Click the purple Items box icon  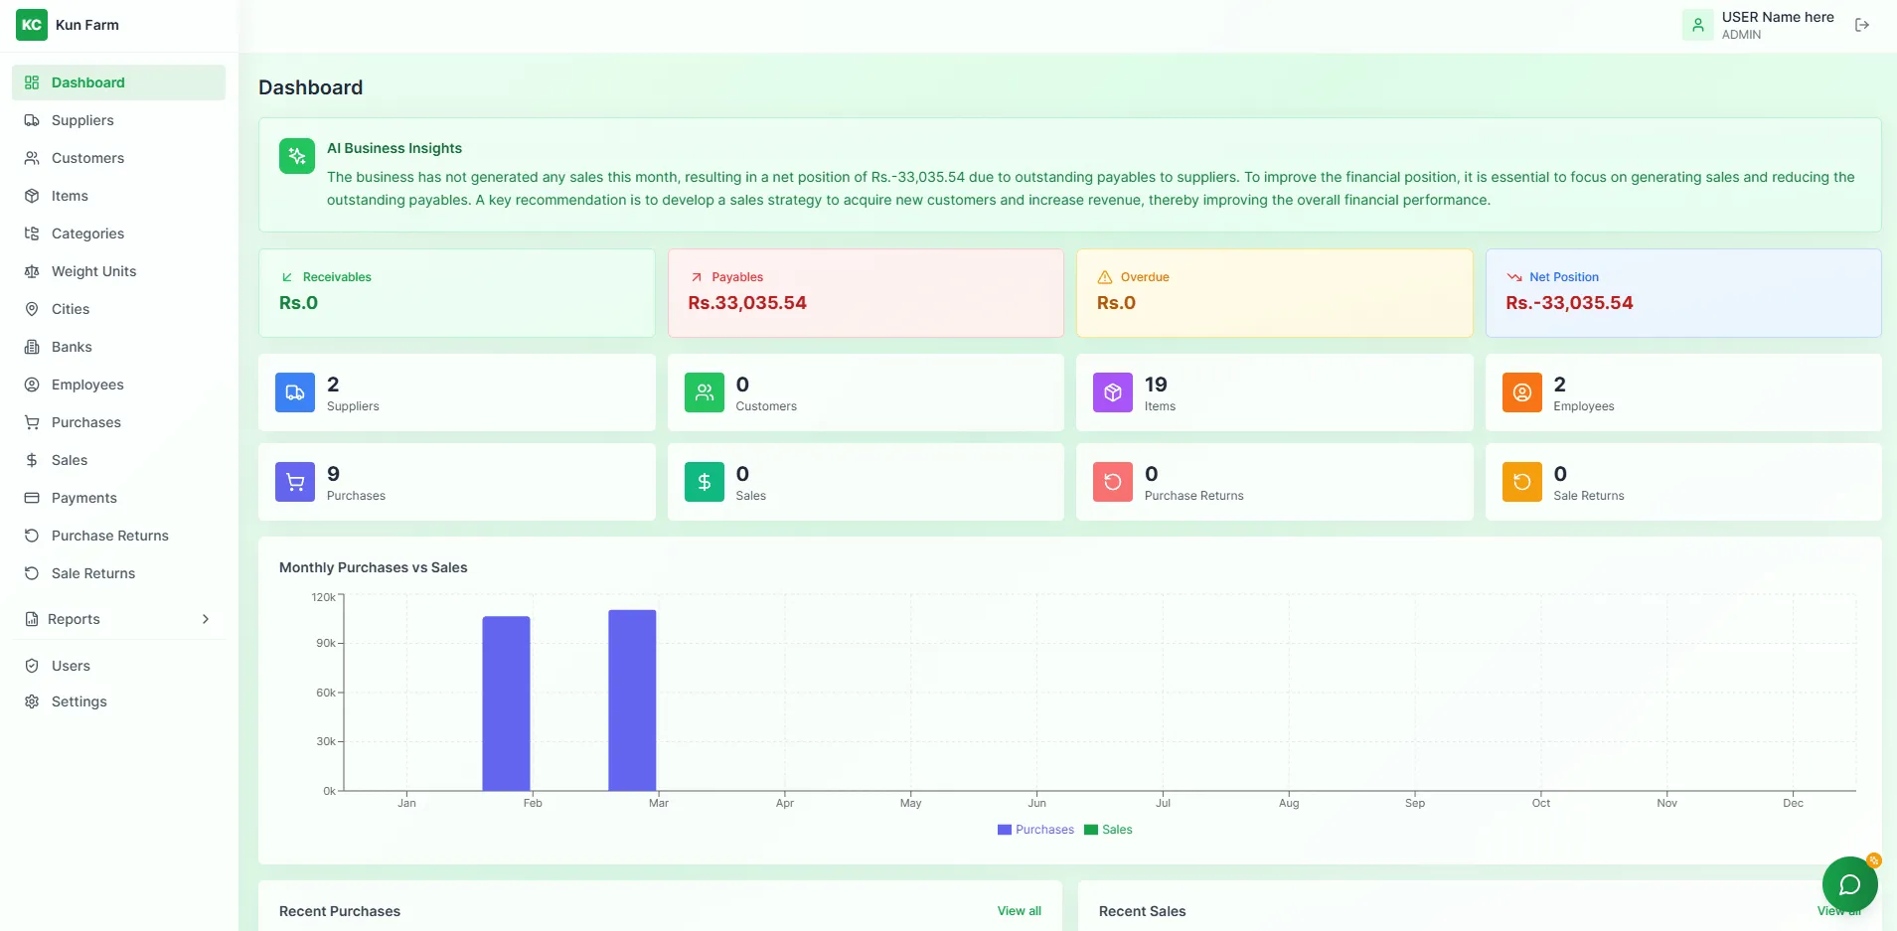coord(1113,392)
